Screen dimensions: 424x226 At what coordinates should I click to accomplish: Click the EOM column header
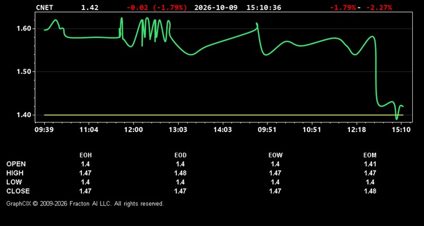(370, 155)
